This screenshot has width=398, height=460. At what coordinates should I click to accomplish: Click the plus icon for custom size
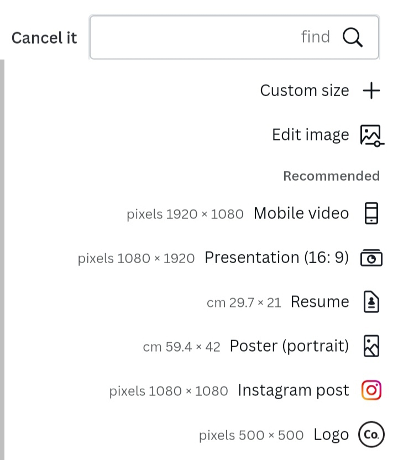[371, 91]
